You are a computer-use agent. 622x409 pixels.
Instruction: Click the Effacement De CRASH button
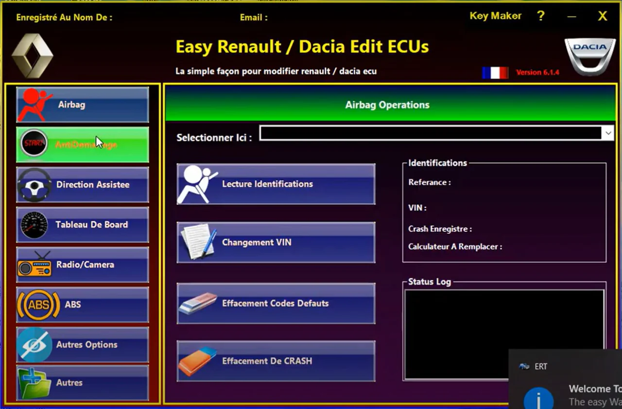pos(276,361)
